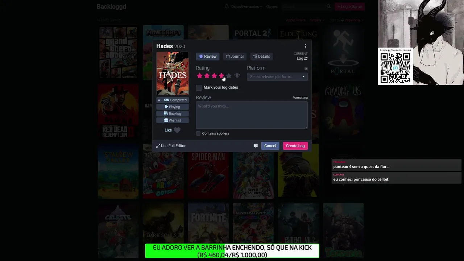464x261 pixels.
Task: Add the game to Wishlist
Action: 172,120
